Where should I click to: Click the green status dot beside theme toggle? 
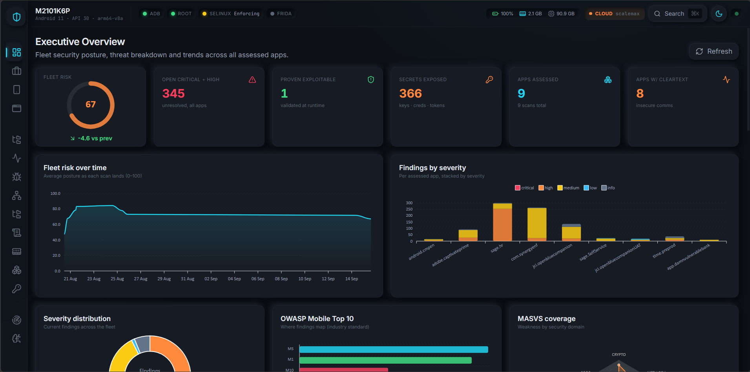click(x=737, y=14)
